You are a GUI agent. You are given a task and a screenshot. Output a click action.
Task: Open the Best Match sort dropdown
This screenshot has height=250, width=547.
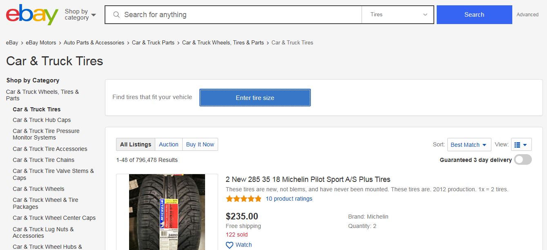point(469,145)
